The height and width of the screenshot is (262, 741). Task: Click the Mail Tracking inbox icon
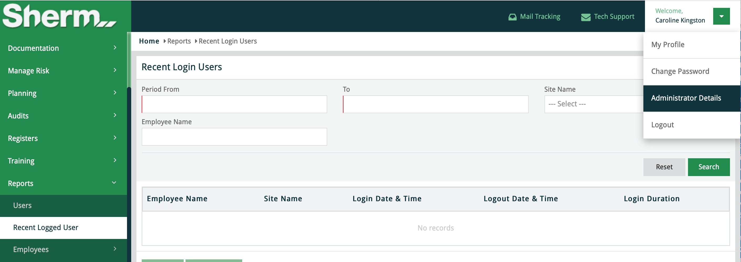pyautogui.click(x=512, y=17)
